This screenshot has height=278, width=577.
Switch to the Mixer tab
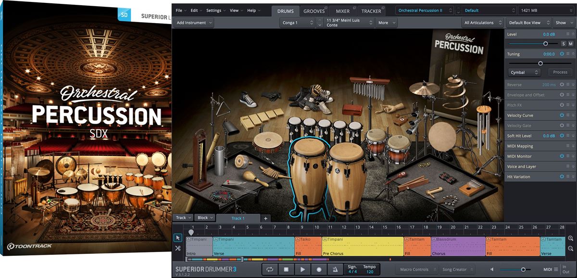(x=343, y=11)
